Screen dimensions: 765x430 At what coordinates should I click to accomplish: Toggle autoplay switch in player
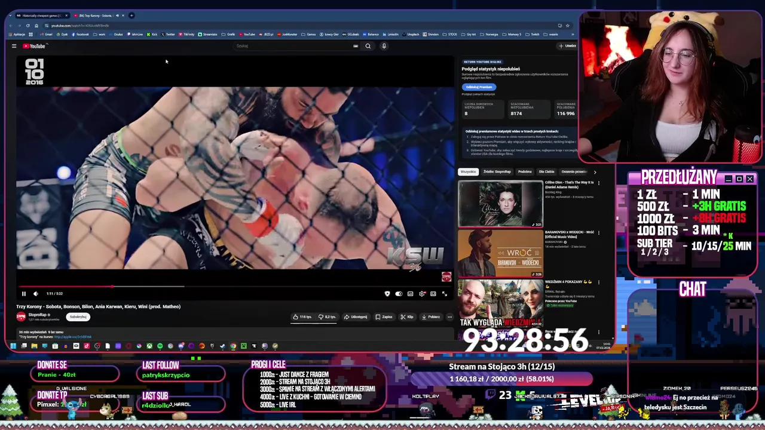click(399, 294)
